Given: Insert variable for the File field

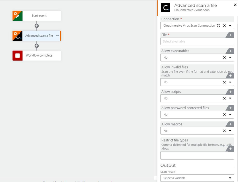Looking at the screenshot, I should [230, 35].
